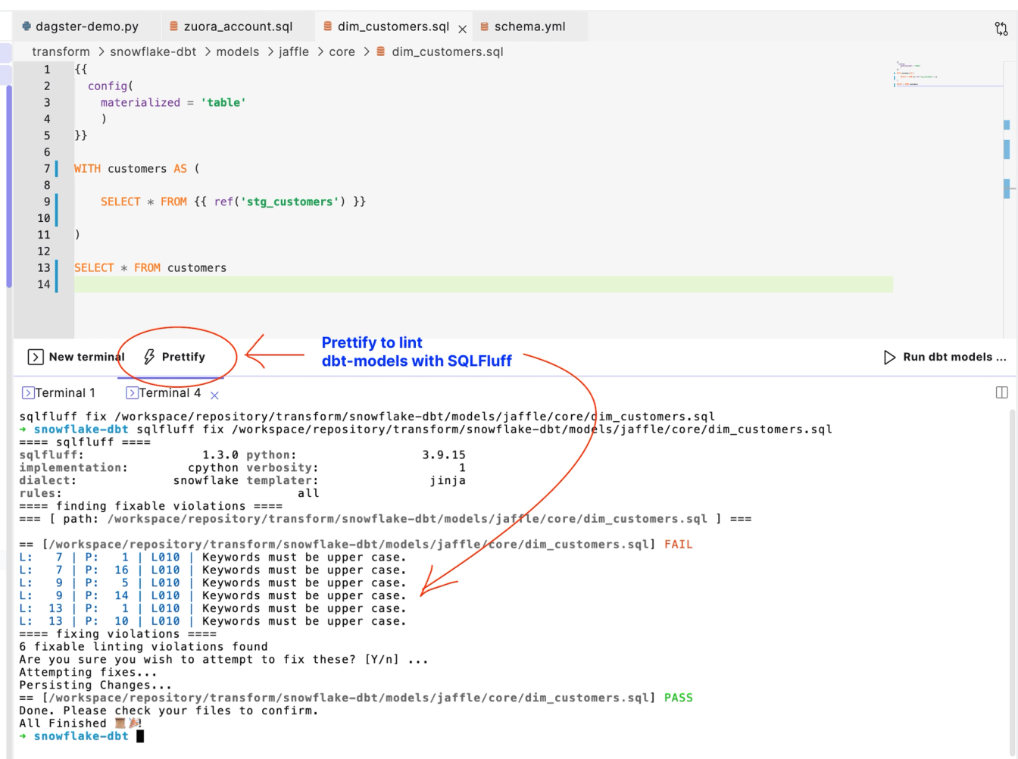Close the Terminal 4 tab
The image size is (1018, 759).
214,395
